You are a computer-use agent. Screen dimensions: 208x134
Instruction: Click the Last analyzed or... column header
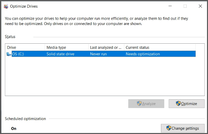(x=106, y=47)
